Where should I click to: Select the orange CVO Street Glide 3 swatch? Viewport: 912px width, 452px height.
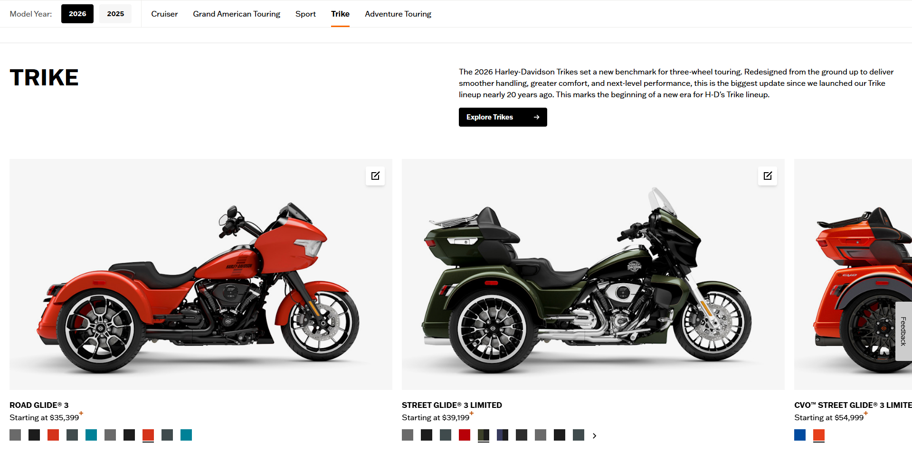pos(819,435)
